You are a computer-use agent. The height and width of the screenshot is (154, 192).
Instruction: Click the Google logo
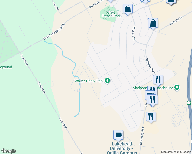point(8,151)
